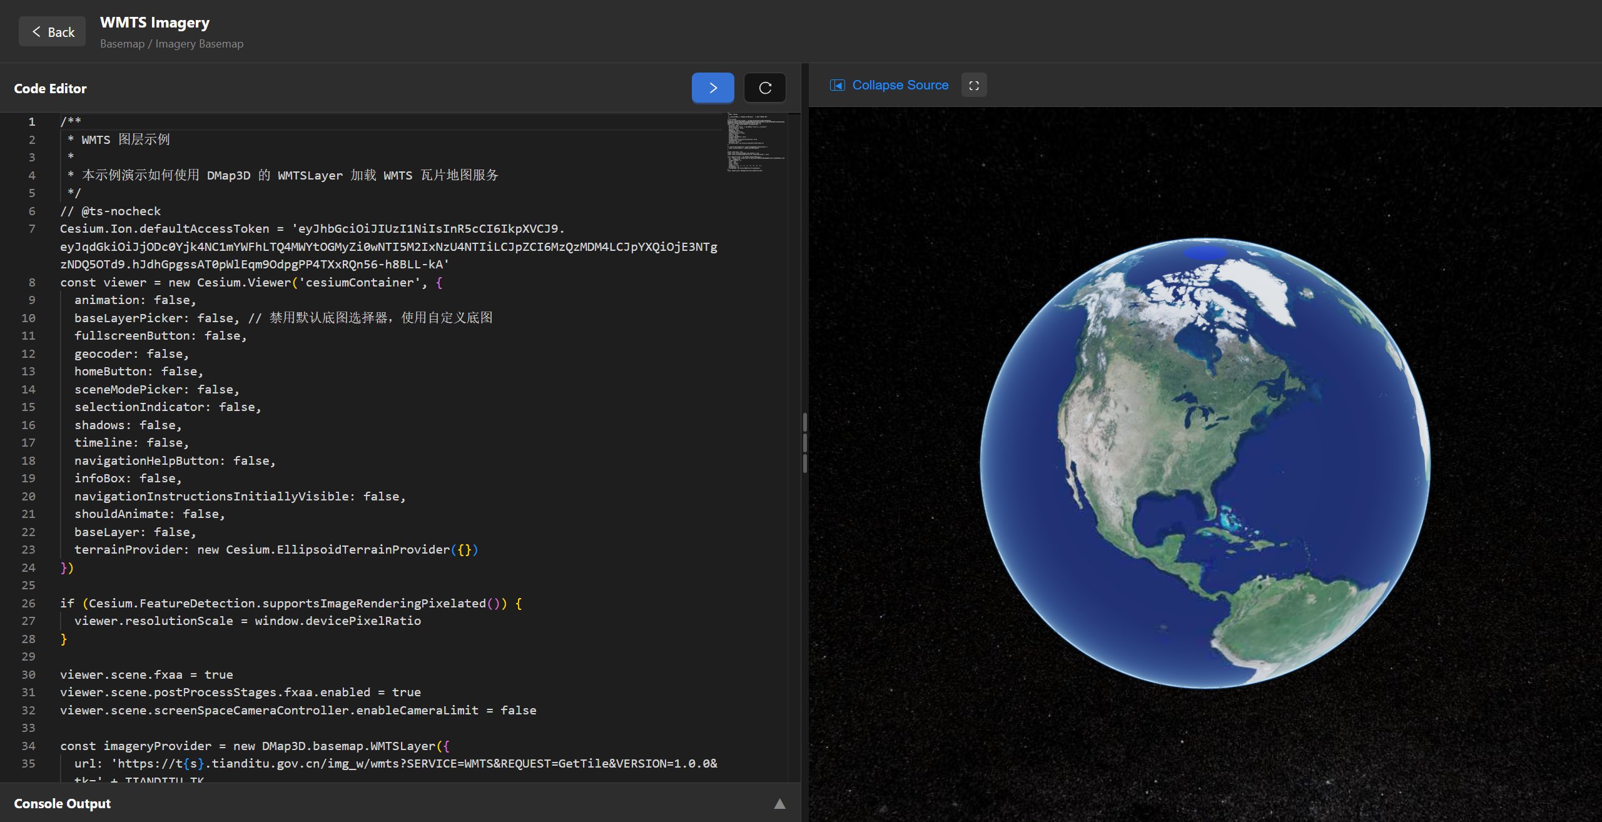Click 'viewer.scene.postProcessStages.fxaa.enabled' line
Viewport: 1602px width, 822px height.
tap(240, 692)
